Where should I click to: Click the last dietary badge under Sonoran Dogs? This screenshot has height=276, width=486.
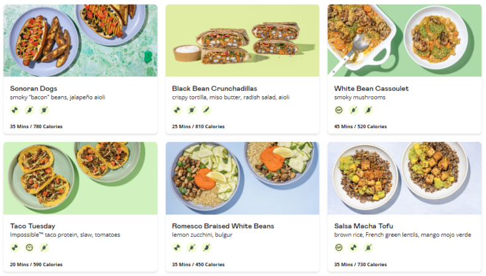pyautogui.click(x=44, y=110)
